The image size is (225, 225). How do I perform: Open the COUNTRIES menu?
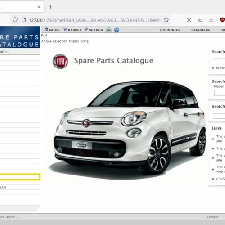pyautogui.click(x=170, y=30)
